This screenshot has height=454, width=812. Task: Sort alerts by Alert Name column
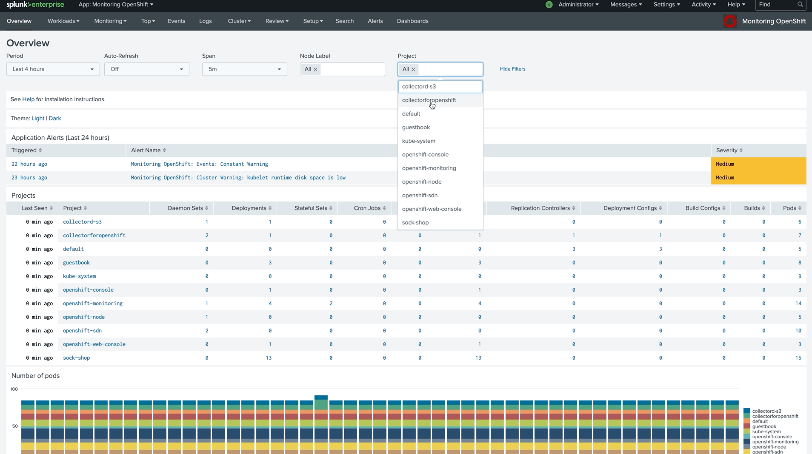tap(149, 150)
